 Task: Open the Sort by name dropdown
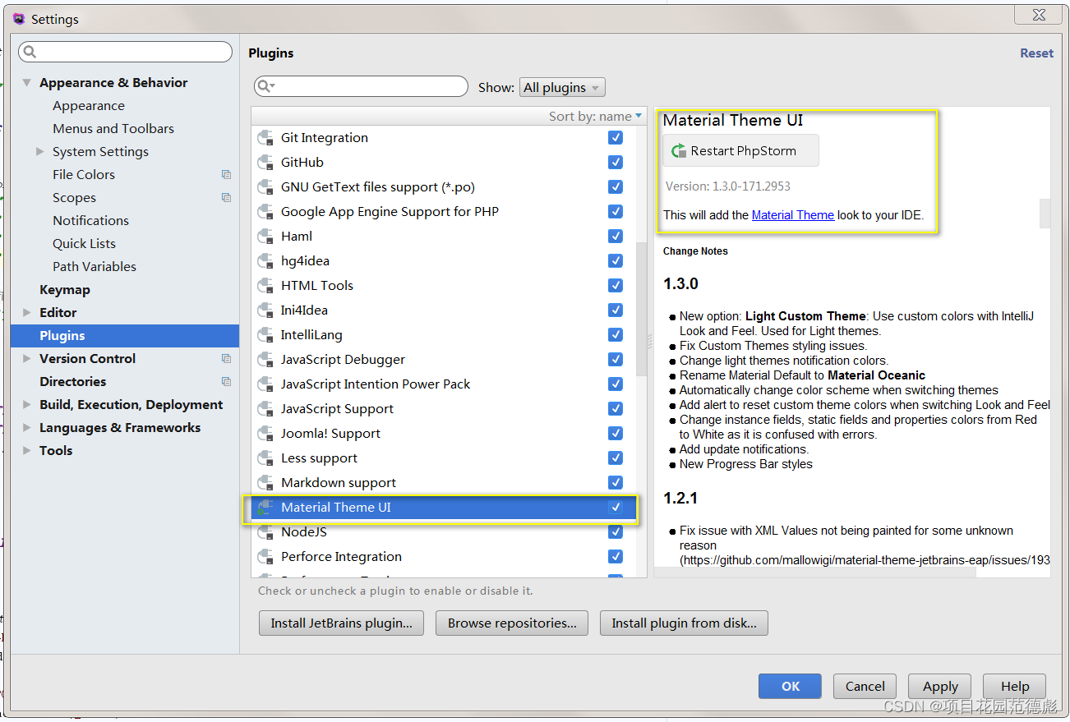pos(595,117)
